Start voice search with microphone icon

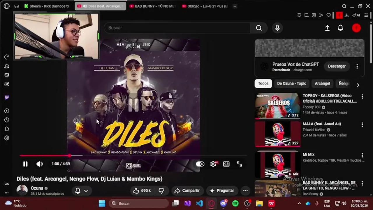tap(277, 28)
